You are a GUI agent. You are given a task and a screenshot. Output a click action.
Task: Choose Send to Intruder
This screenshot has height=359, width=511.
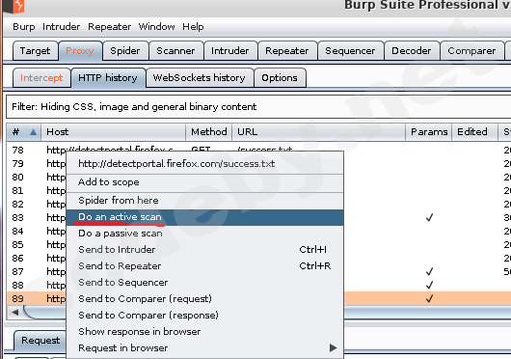pos(205,250)
